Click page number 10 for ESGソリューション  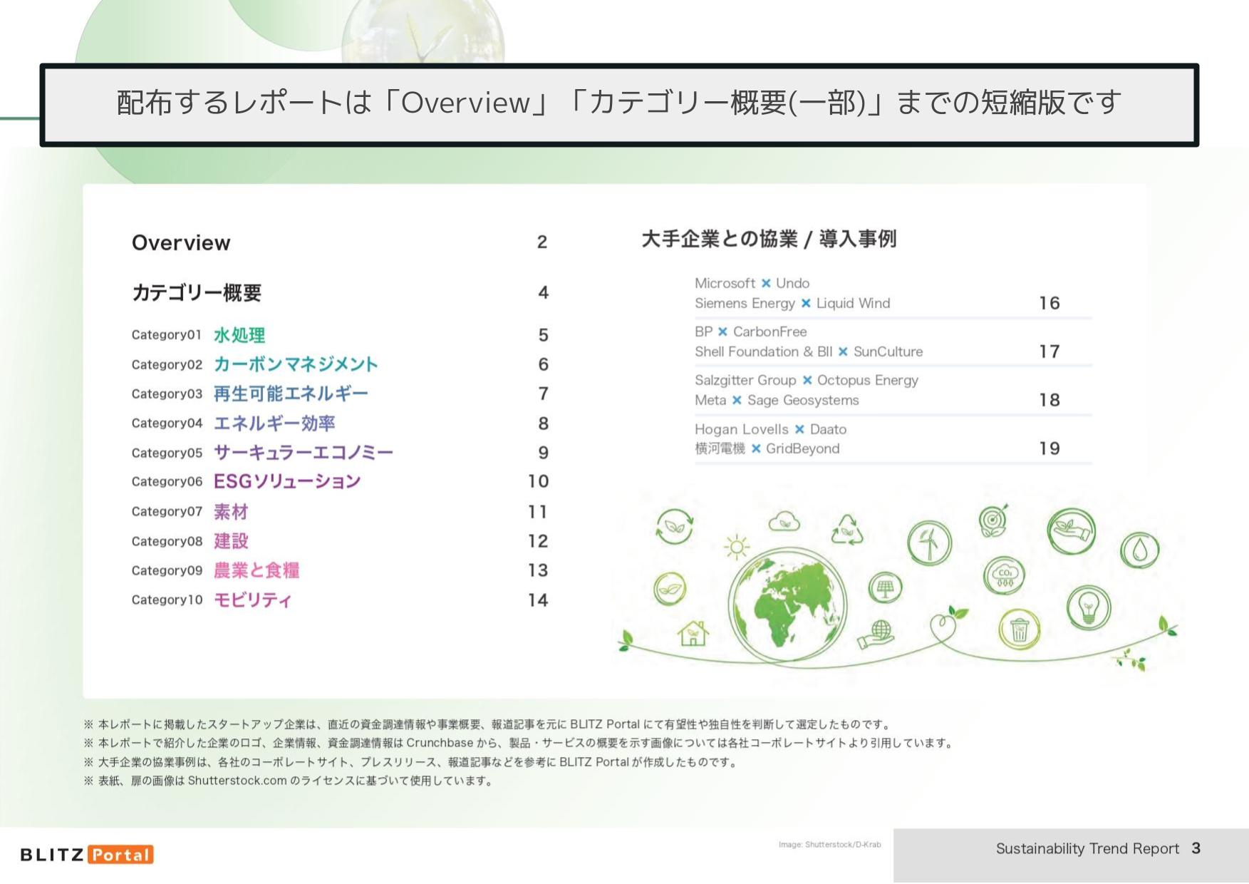539,482
